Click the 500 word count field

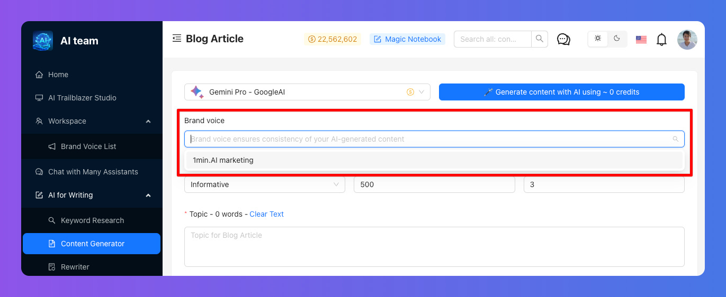coord(434,184)
